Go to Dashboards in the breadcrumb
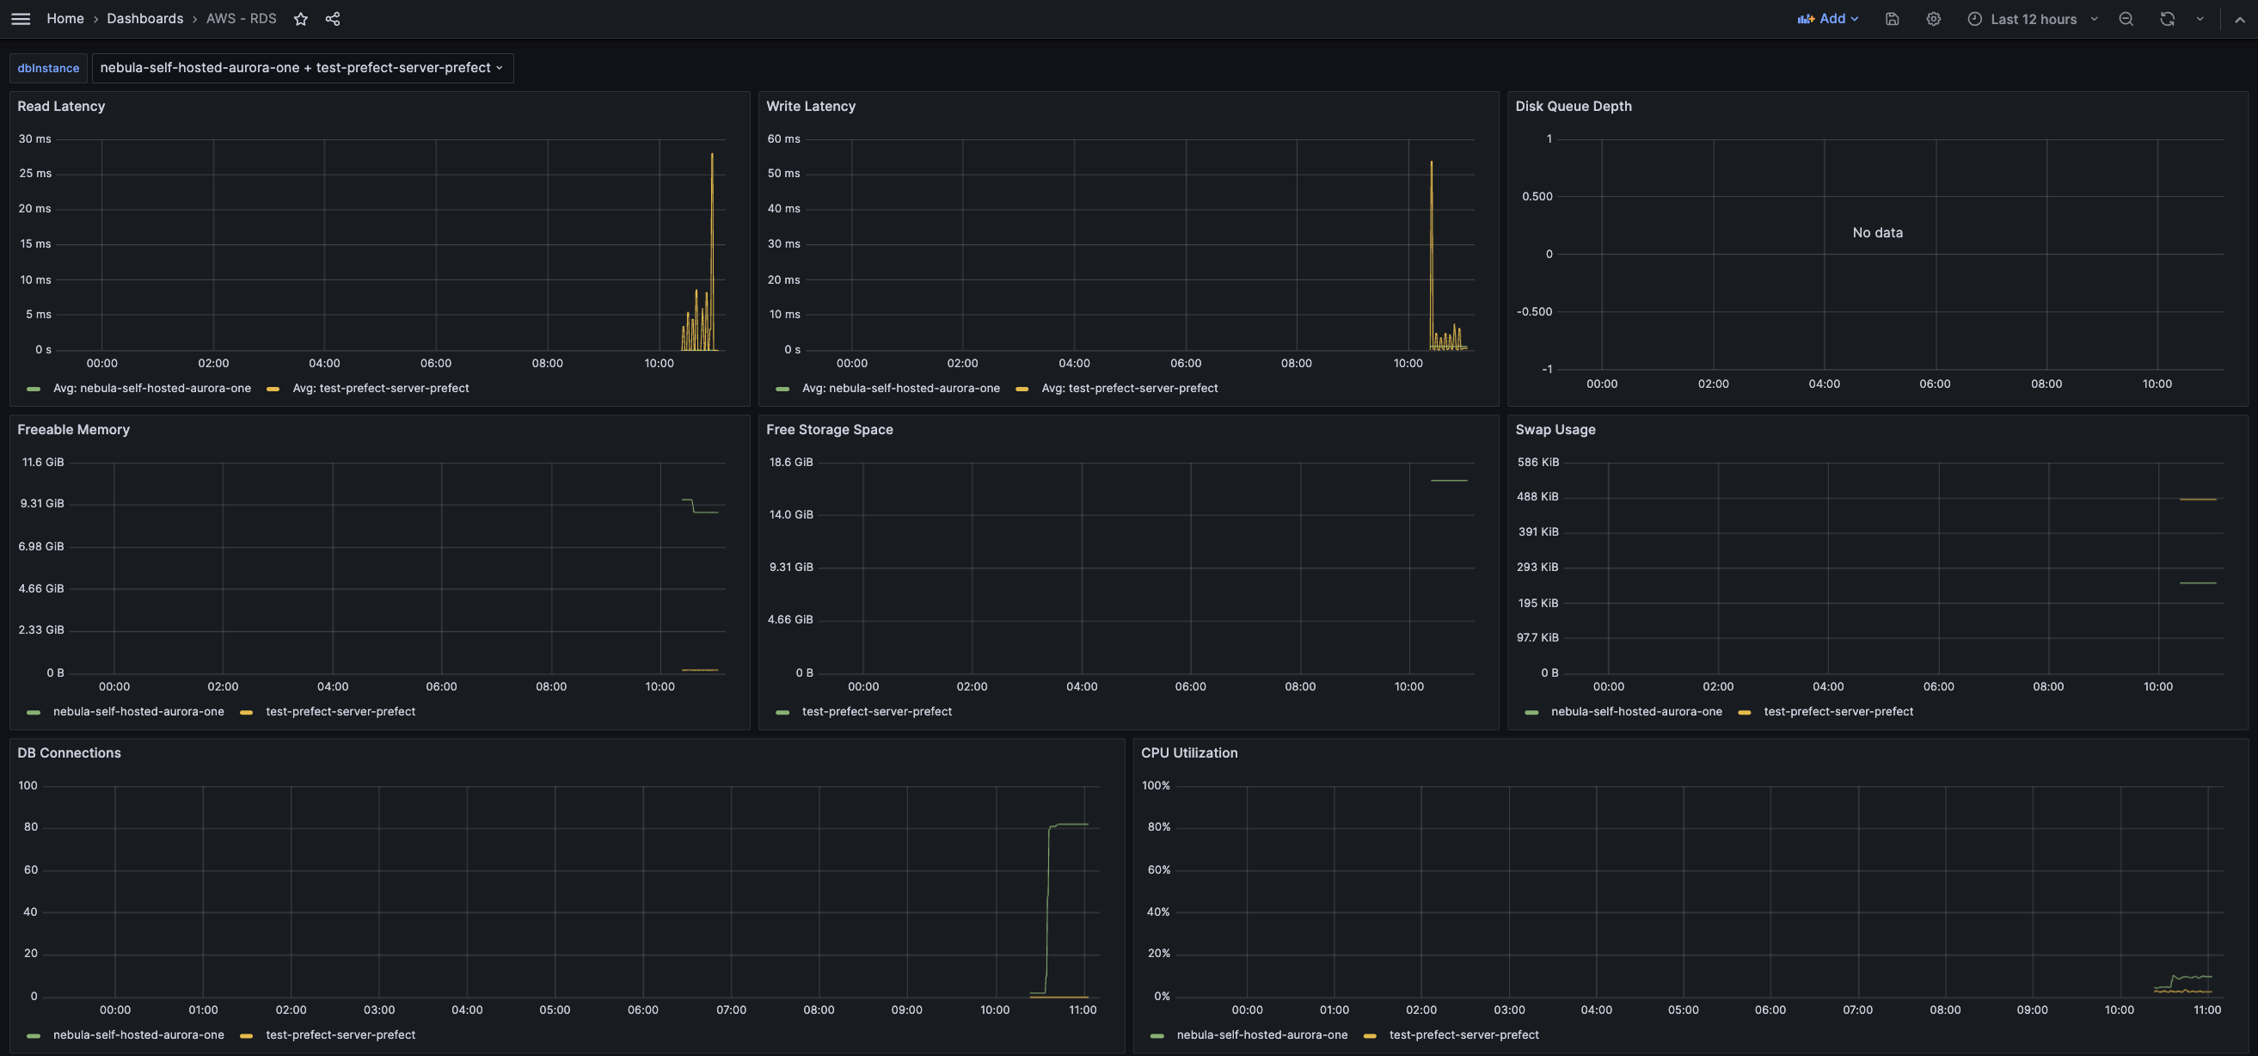Viewport: 2258px width, 1056px height. [144, 18]
